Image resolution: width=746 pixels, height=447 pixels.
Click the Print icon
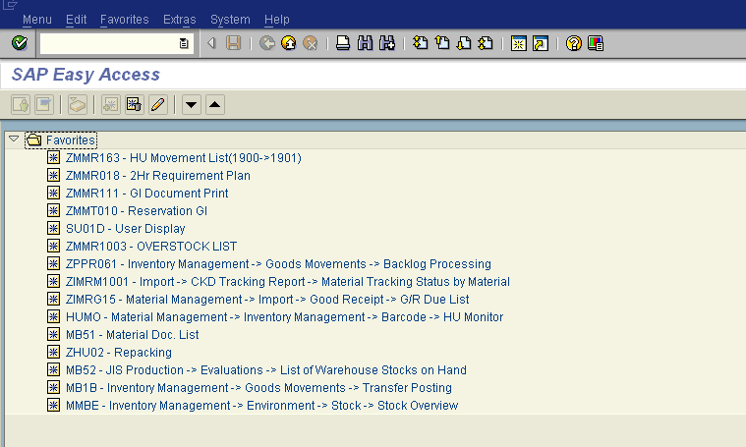343,43
